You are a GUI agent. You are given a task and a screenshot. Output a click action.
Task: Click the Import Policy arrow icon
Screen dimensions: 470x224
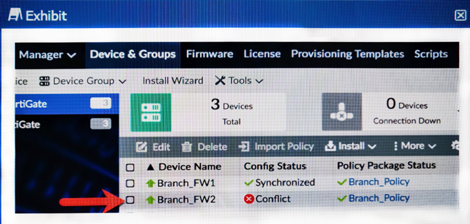point(244,147)
